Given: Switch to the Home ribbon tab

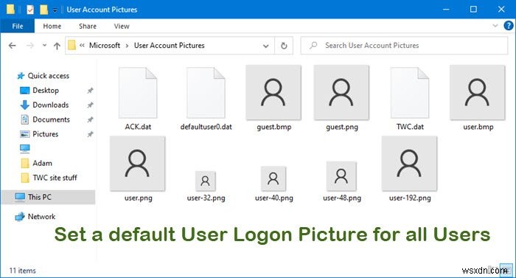Looking at the screenshot, I should (52, 27).
